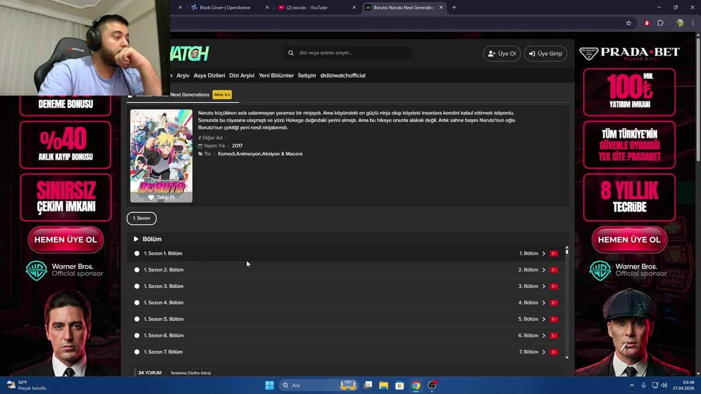The height and width of the screenshot is (394, 701).
Task: Click the chevron arrow next to 6. Bölüm
Action: click(544, 335)
